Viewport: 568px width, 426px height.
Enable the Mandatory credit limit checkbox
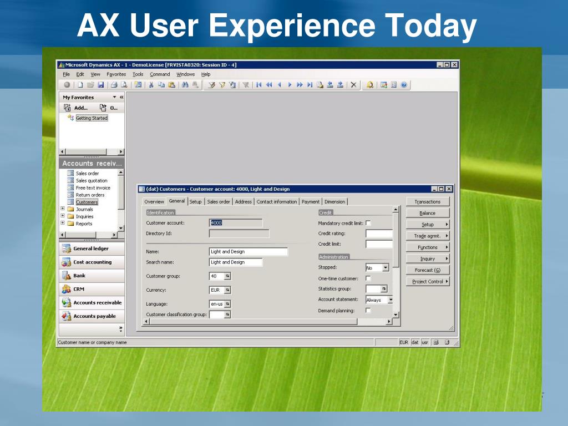coord(368,223)
